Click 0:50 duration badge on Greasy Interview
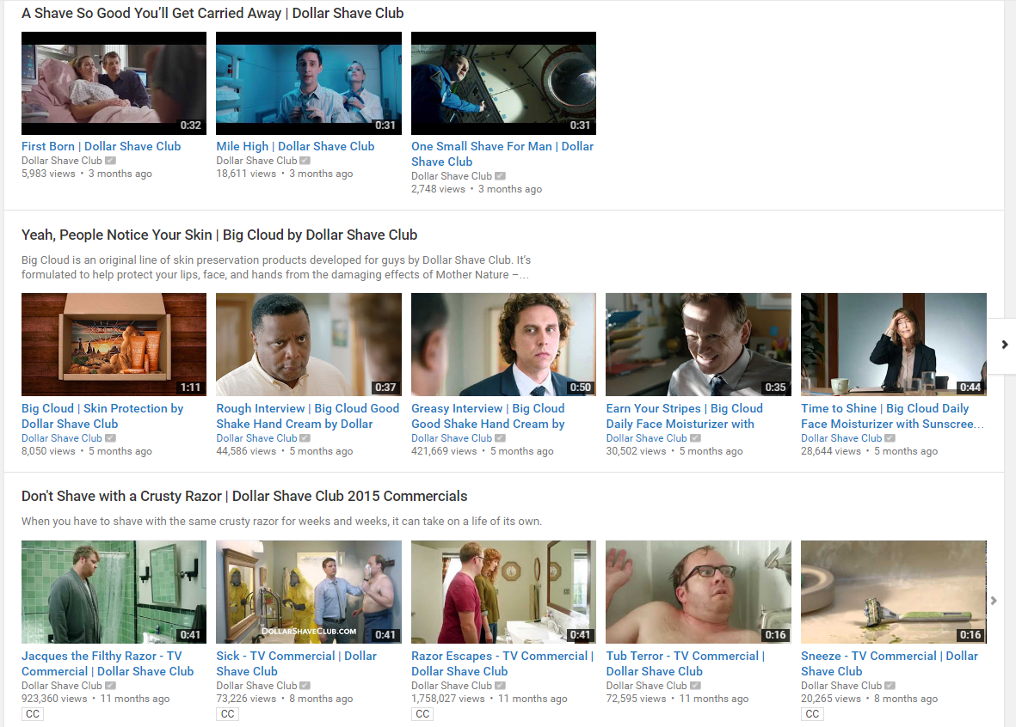Image resolution: width=1016 pixels, height=727 pixels. [581, 387]
